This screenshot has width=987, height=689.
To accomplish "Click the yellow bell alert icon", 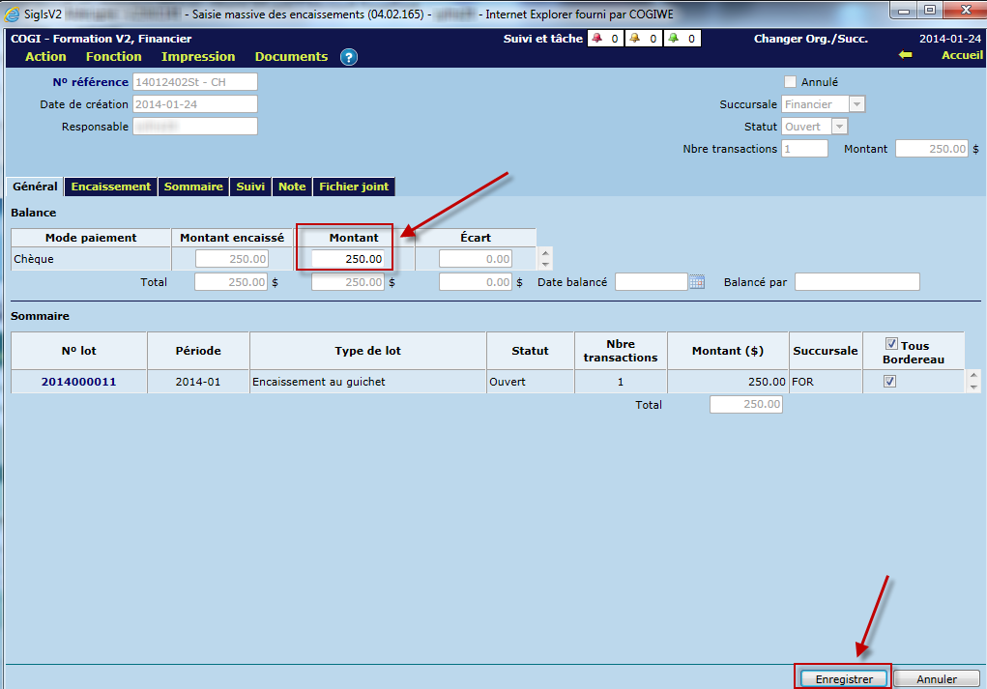I will pyautogui.click(x=635, y=39).
